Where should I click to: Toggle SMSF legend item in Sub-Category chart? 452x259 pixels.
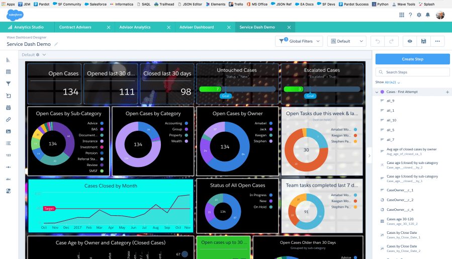(x=96, y=171)
